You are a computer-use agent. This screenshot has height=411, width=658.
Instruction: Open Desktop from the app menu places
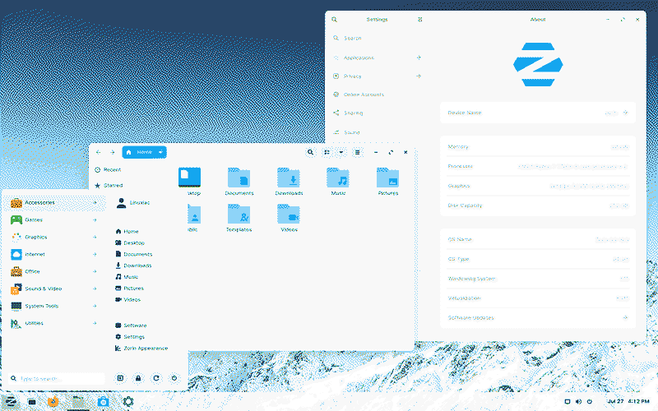click(130, 242)
